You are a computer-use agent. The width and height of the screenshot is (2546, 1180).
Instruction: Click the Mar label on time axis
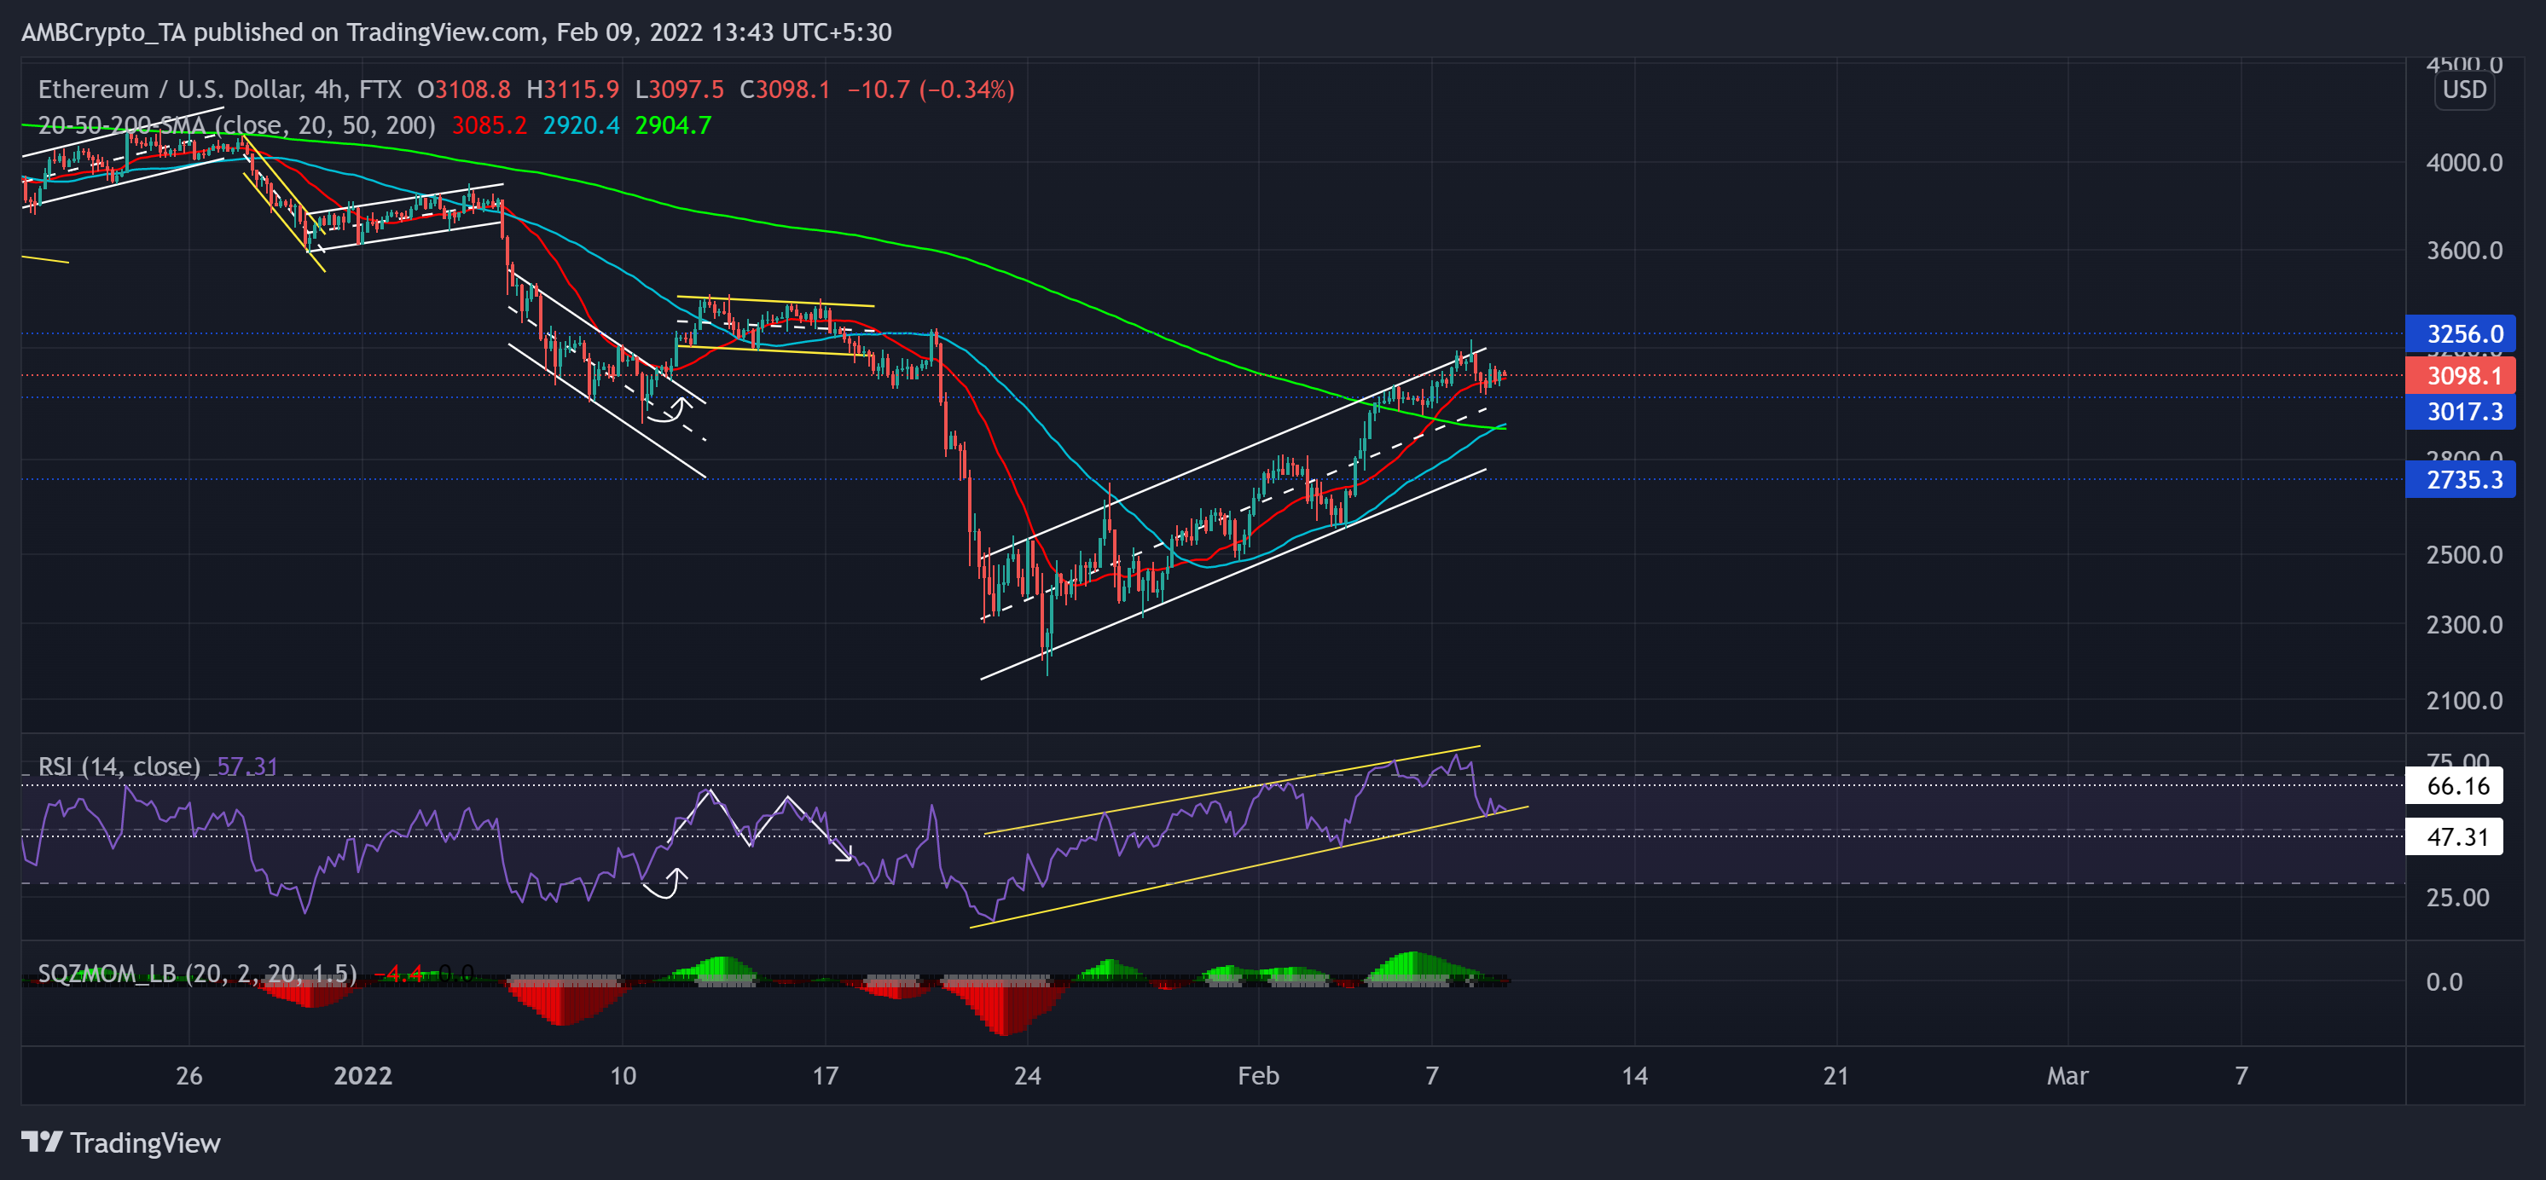[2068, 1075]
